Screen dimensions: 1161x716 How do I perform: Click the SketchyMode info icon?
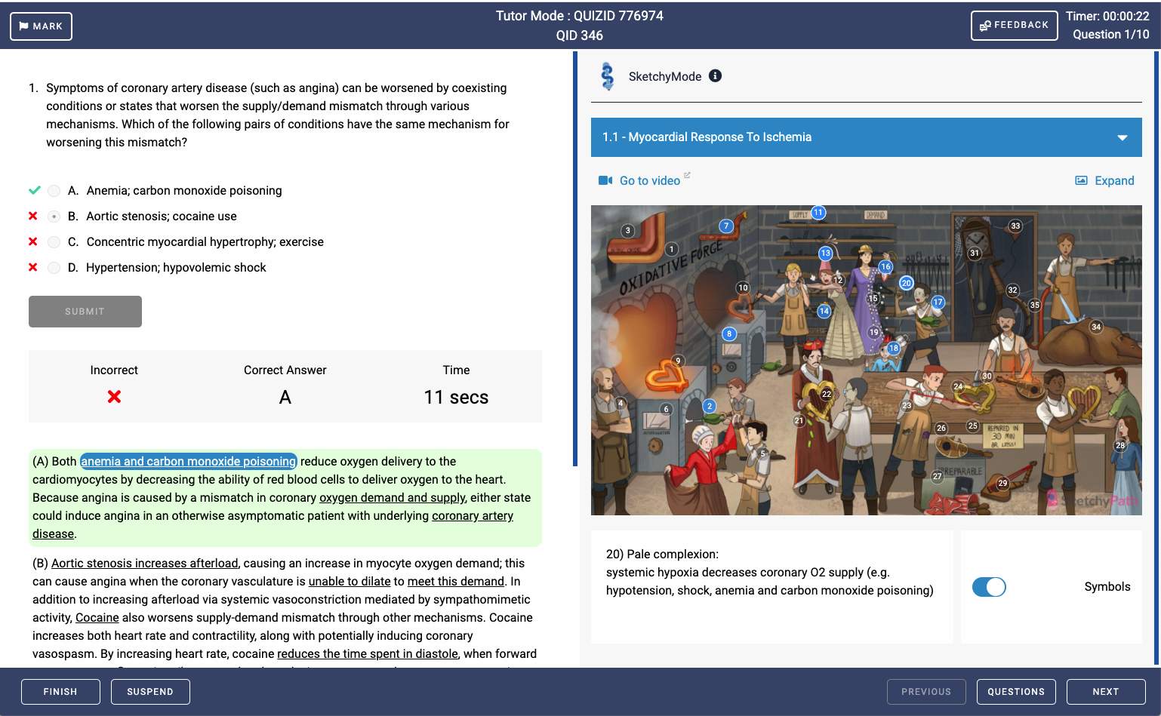pos(715,75)
